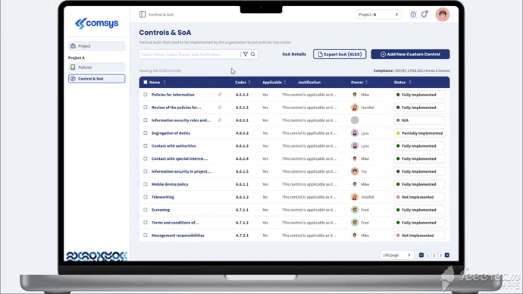This screenshot has height=294, width=523.
Task: Open the Segregation of duties control
Action: tap(171, 133)
